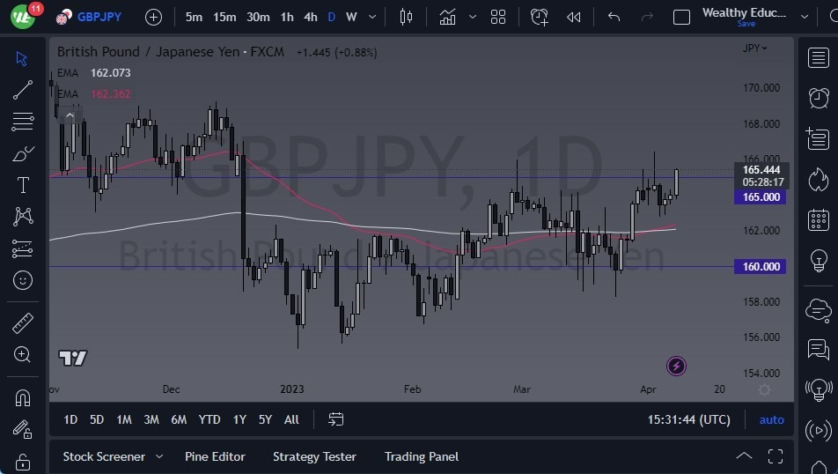
Task: Expand the Stock Screener dropdown arrow
Action: [159, 456]
